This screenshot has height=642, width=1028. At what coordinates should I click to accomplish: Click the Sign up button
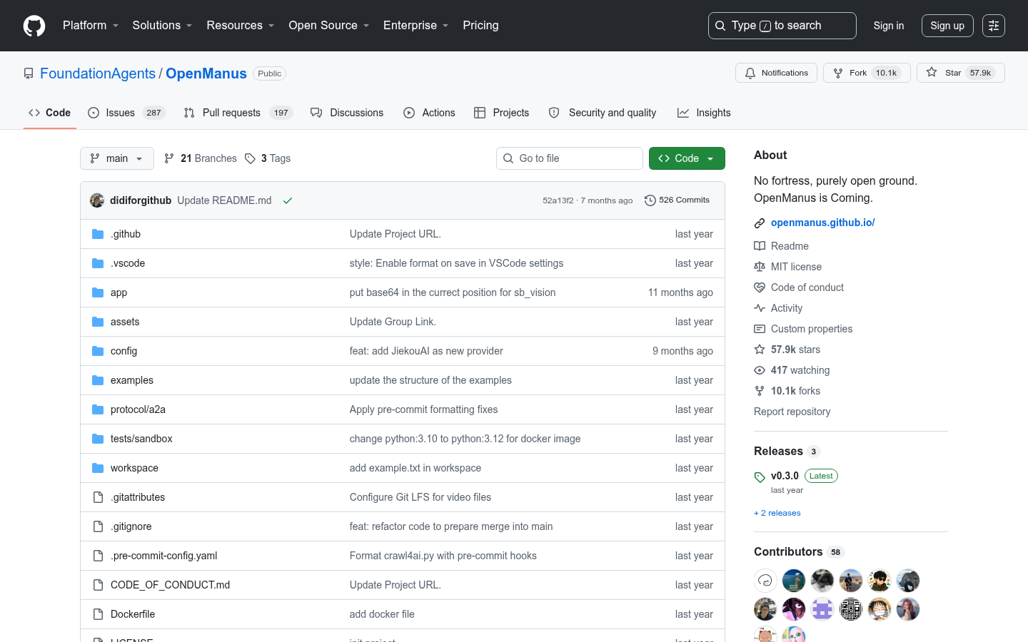pos(947,26)
